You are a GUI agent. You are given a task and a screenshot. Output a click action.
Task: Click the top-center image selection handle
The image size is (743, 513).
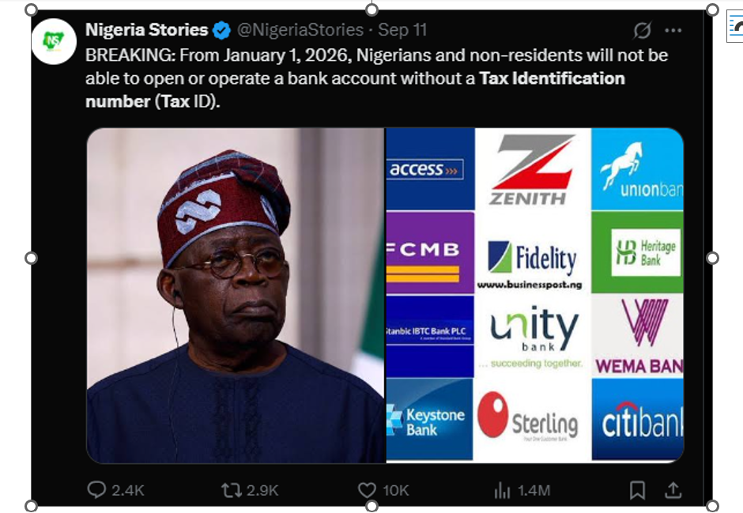[x=372, y=9]
